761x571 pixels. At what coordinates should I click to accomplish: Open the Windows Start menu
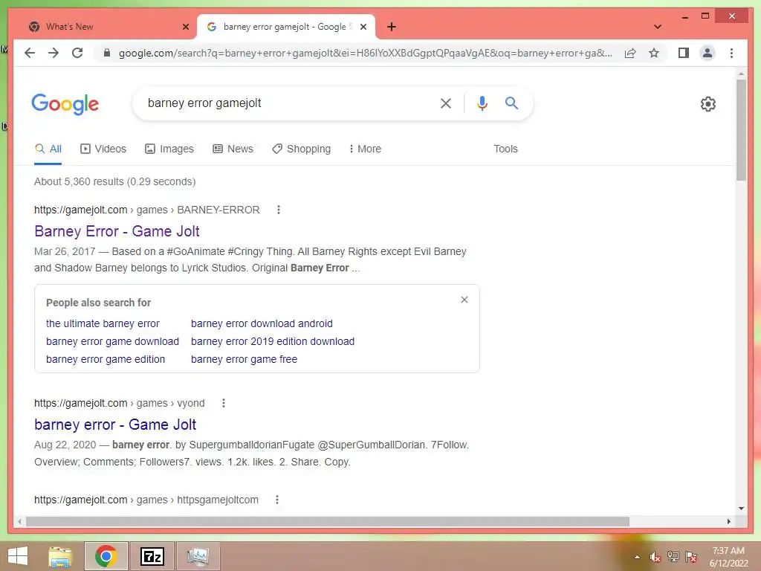18,556
